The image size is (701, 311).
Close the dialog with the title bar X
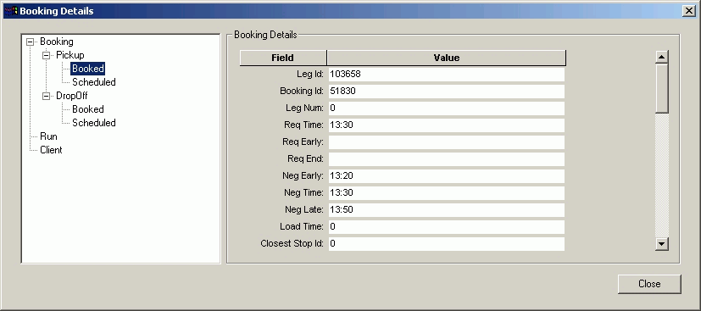tap(689, 11)
